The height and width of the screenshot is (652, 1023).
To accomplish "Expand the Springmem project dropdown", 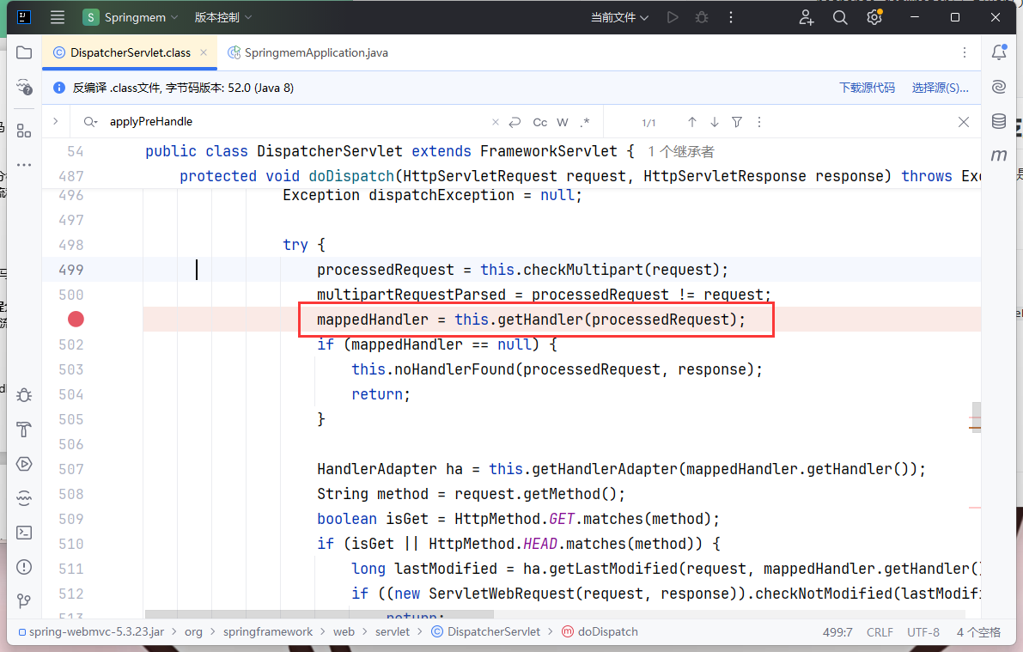I will 131,17.
